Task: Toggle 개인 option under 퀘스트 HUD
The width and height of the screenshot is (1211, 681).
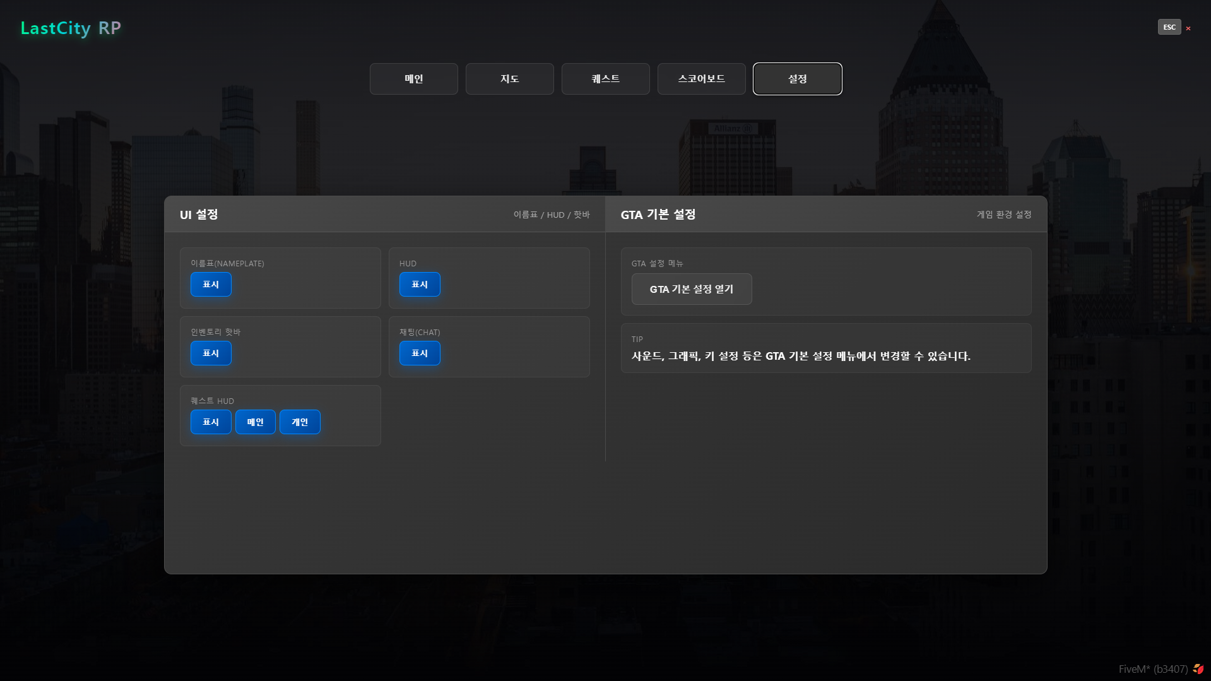Action: (300, 422)
